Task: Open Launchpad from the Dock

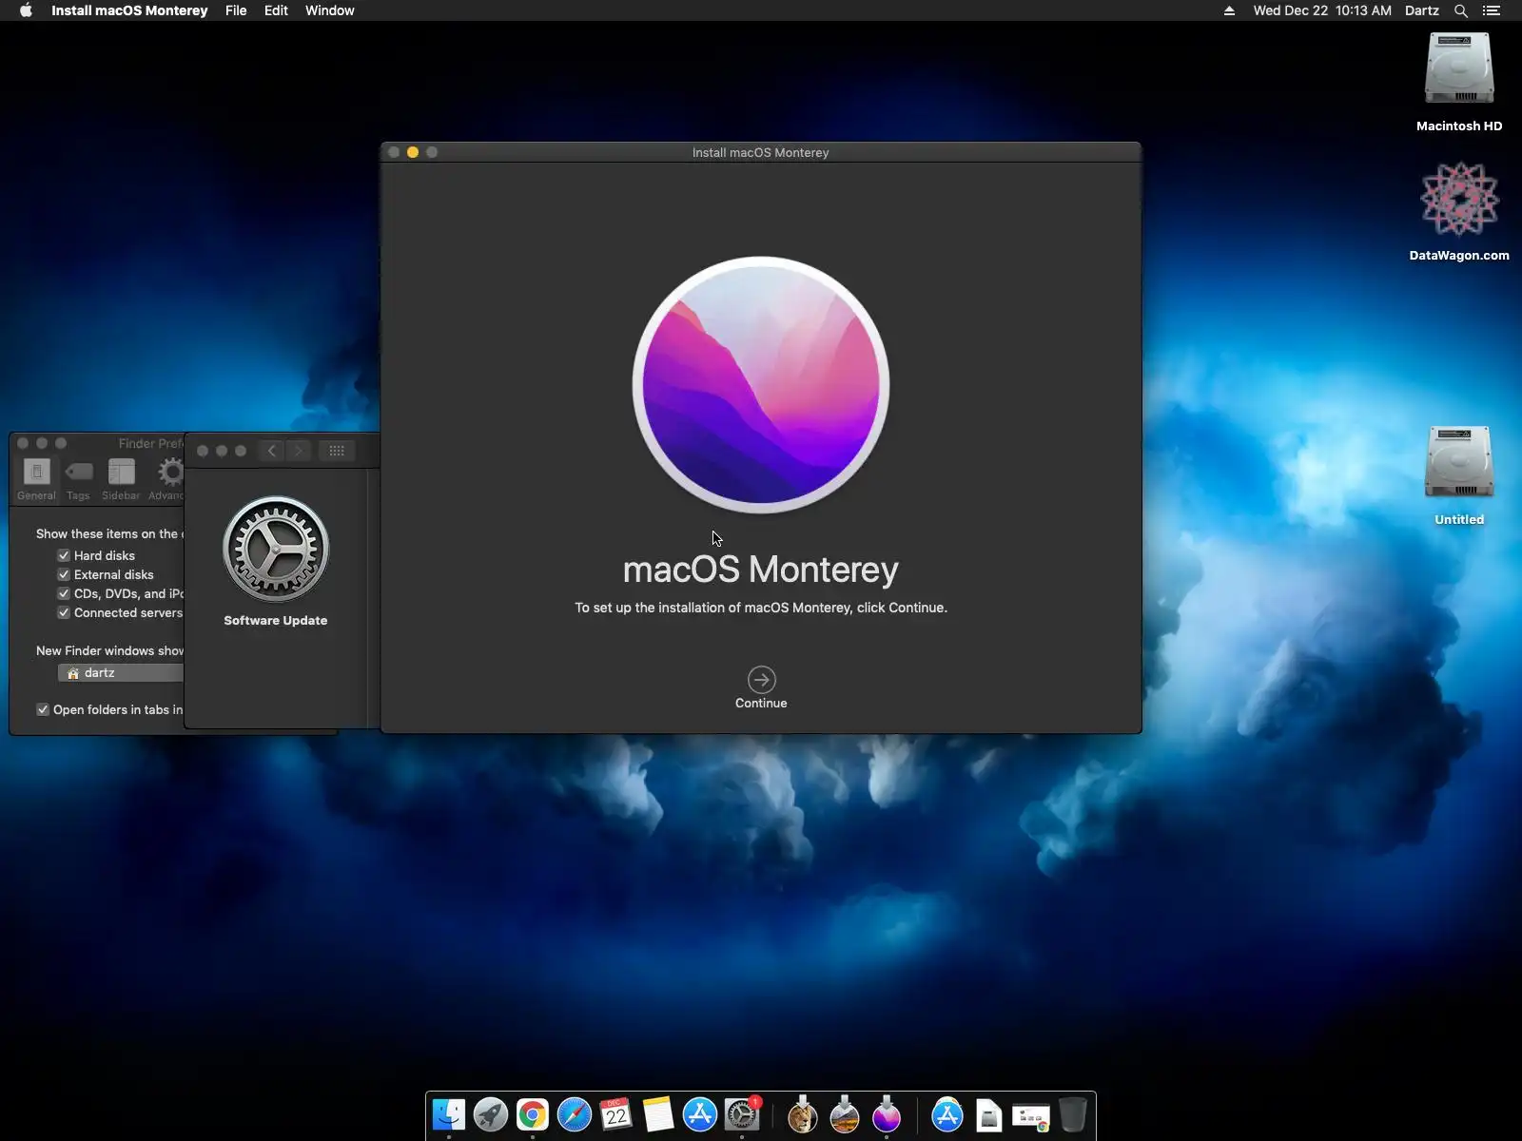Action: click(491, 1114)
